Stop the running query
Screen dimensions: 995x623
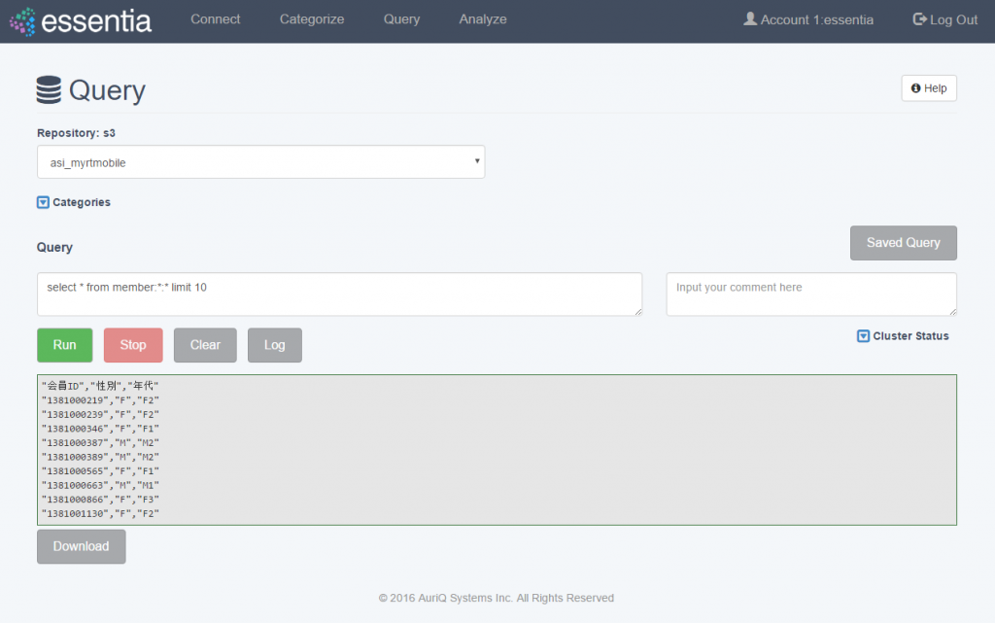pyautogui.click(x=132, y=344)
